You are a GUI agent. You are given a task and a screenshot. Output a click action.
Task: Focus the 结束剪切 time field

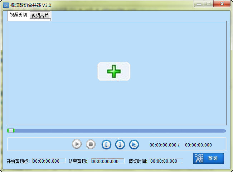coord(108,161)
